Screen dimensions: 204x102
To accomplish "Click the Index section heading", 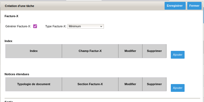I will pyautogui.click(x=8, y=41).
